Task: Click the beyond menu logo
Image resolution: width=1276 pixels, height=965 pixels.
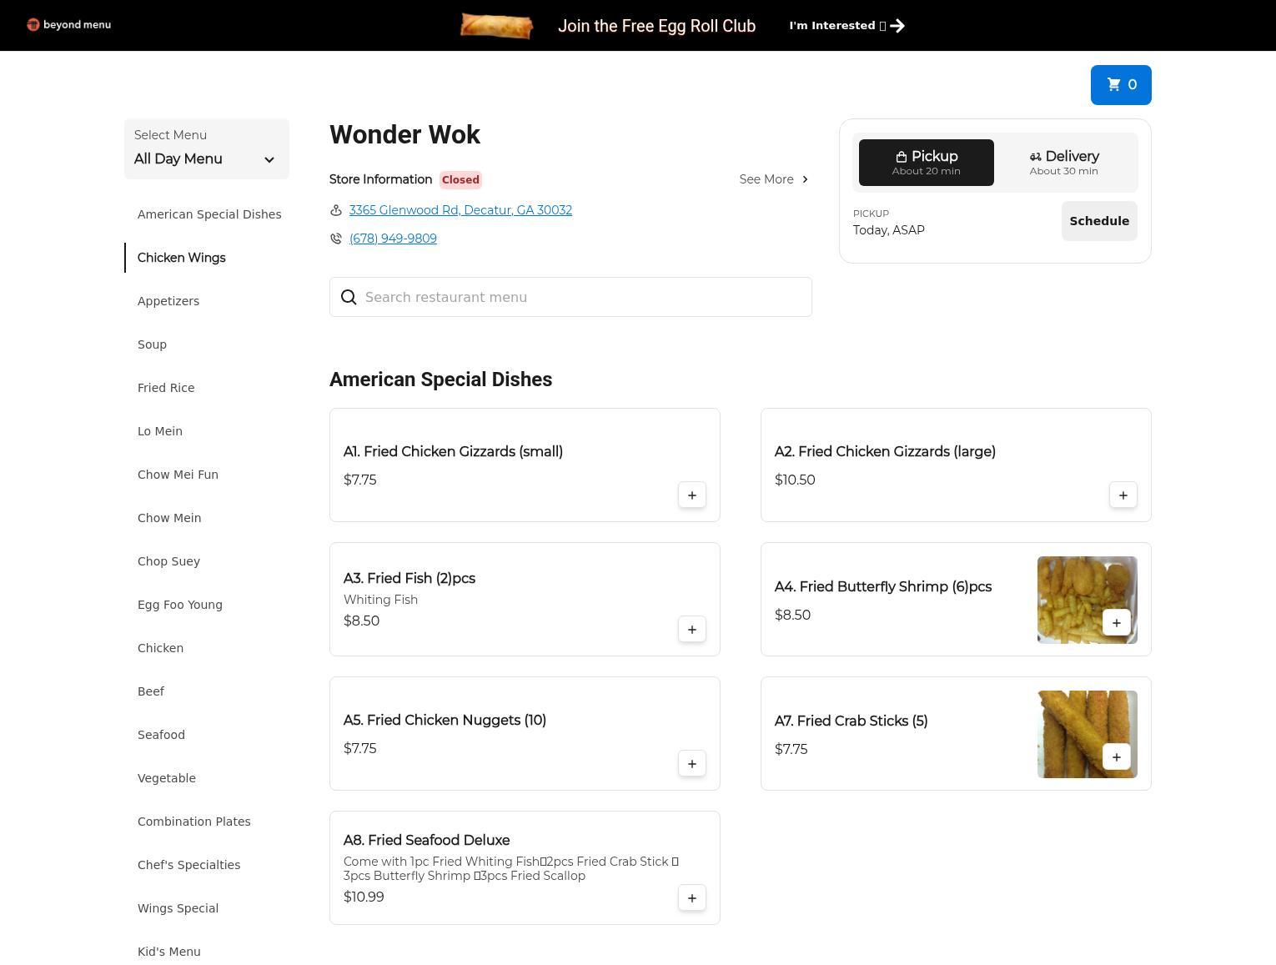Action: click(68, 25)
